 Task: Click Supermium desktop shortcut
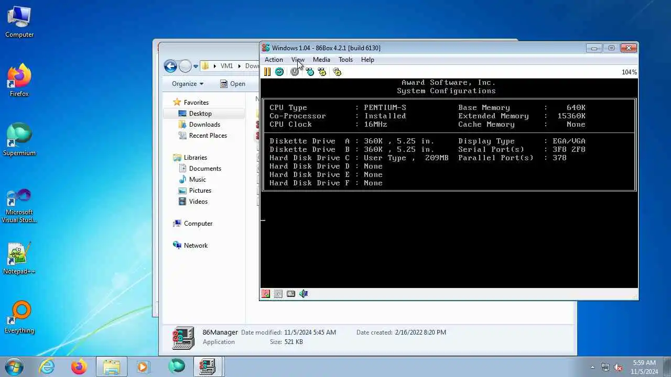19,140
